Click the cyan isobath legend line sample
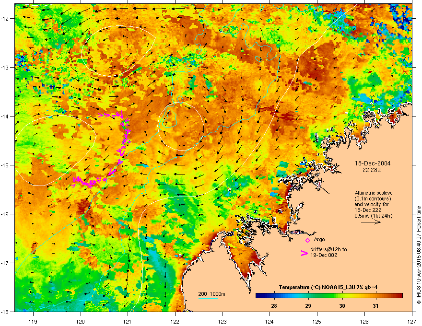 click(x=208, y=299)
